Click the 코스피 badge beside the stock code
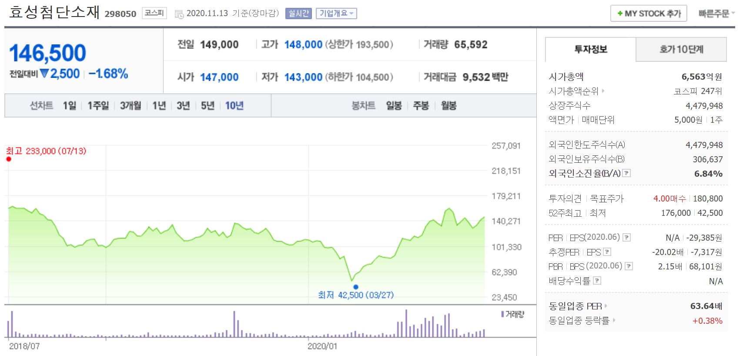 tap(154, 13)
